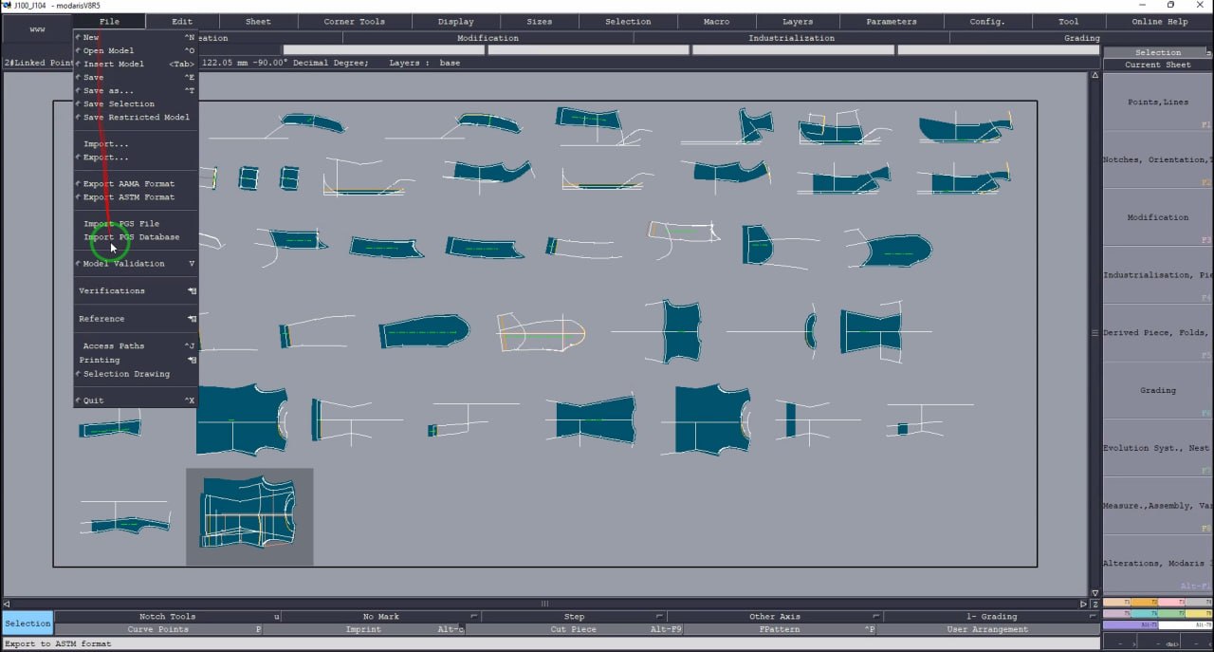Click the Current Sheet button
The height and width of the screenshot is (652, 1214).
pyautogui.click(x=1158, y=65)
